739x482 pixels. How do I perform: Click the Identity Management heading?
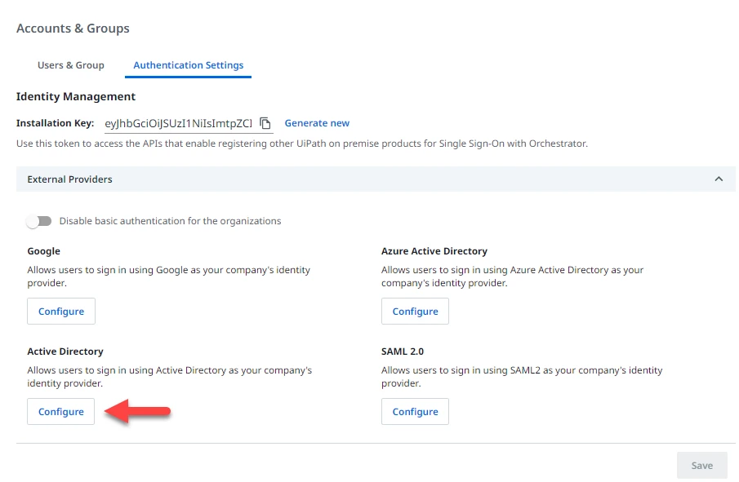tap(76, 96)
